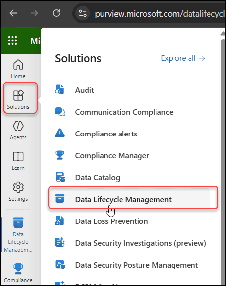
Task: Select Data Lifecycle Management sidebar shortcut
Action: (x=18, y=235)
